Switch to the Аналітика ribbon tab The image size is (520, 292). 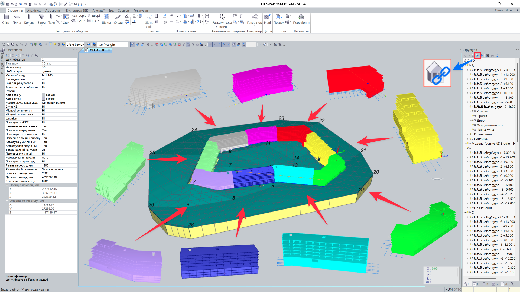34,11
